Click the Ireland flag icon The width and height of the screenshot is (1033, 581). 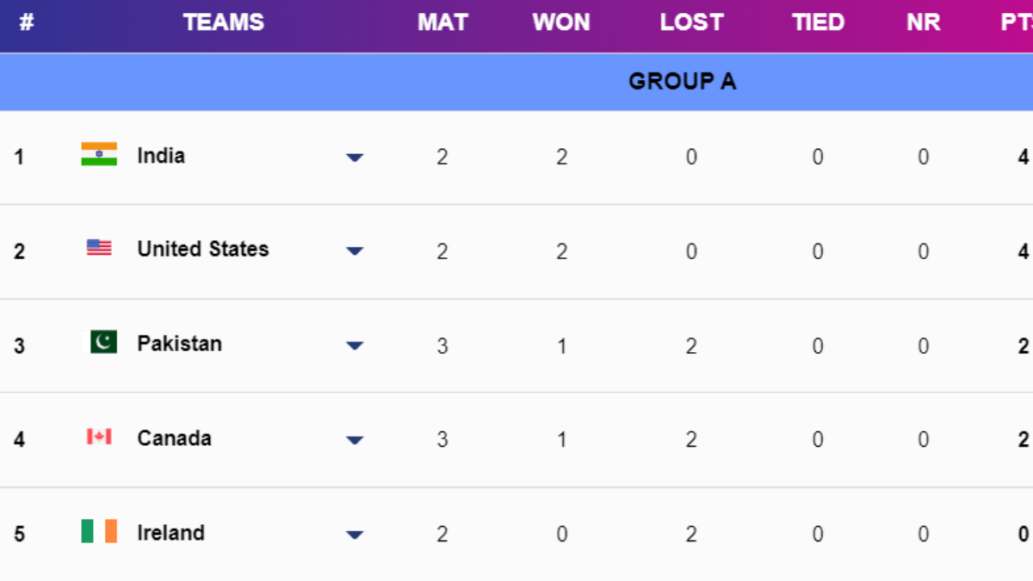[x=99, y=532]
